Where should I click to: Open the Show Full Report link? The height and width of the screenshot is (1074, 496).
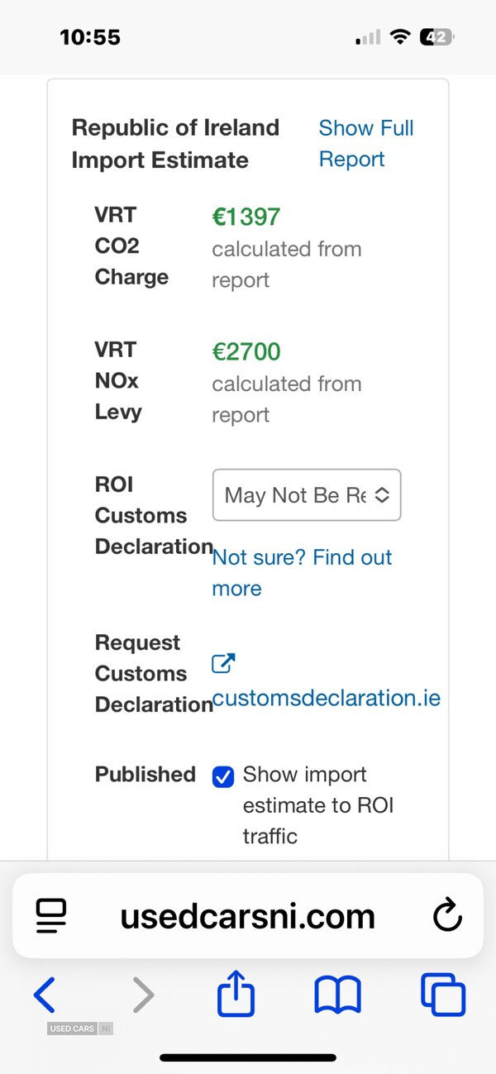tap(365, 144)
